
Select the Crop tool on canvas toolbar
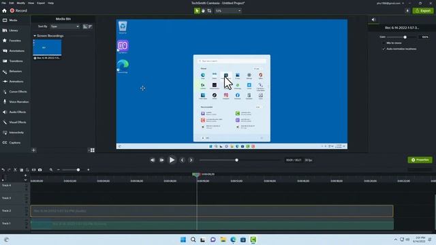209,11
